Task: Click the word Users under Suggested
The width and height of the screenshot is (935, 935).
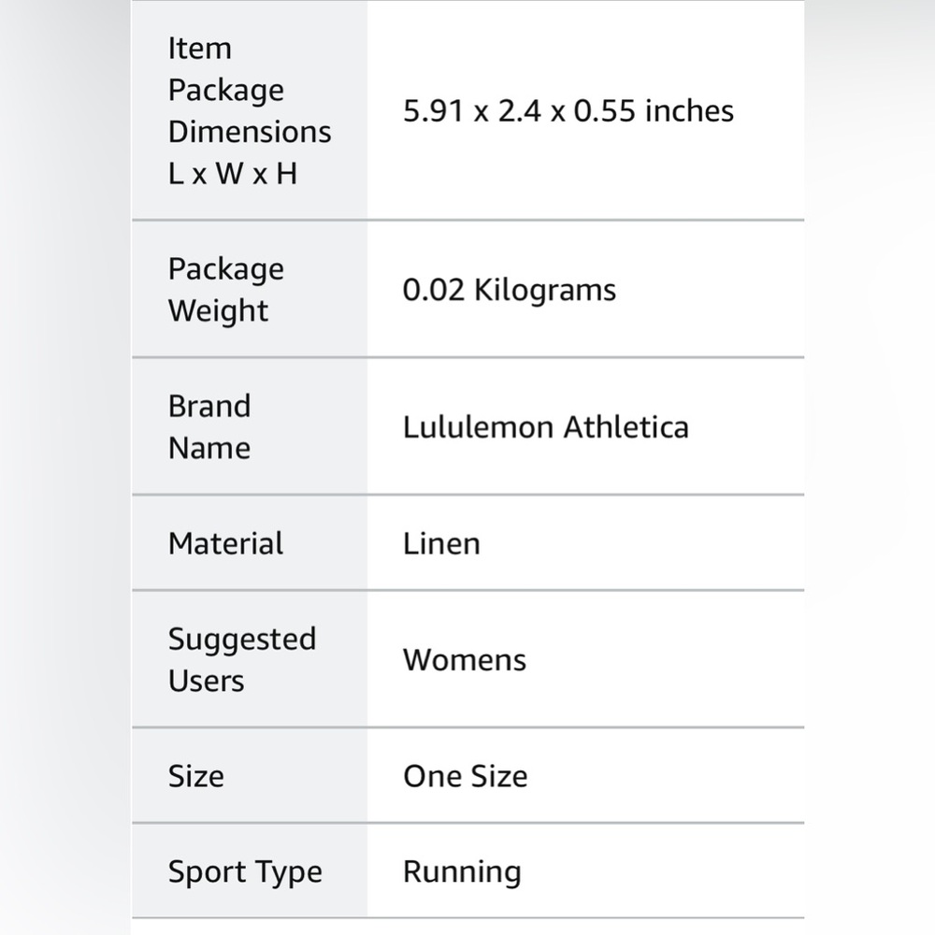Action: click(206, 681)
